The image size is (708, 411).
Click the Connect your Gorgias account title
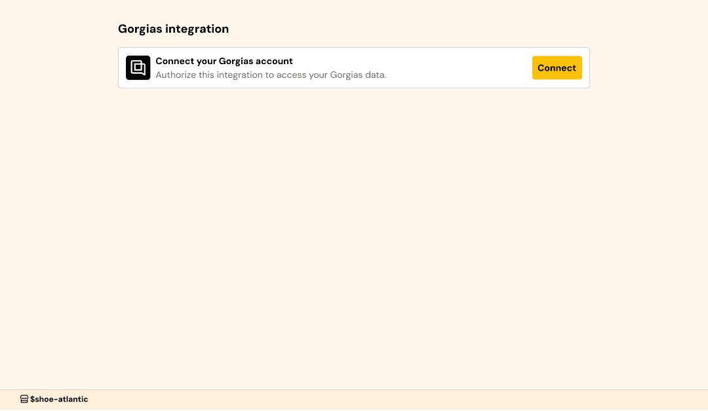[x=224, y=61]
